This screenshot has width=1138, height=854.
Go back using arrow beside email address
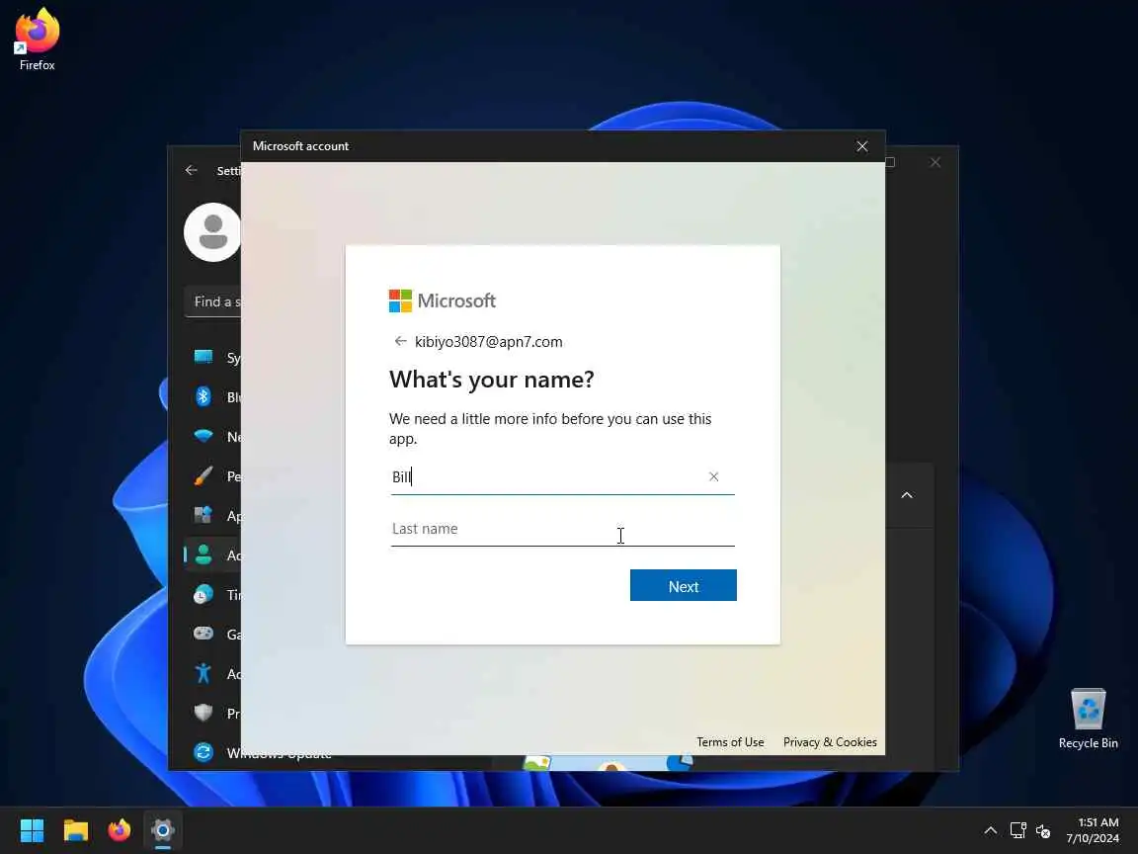pyautogui.click(x=400, y=341)
